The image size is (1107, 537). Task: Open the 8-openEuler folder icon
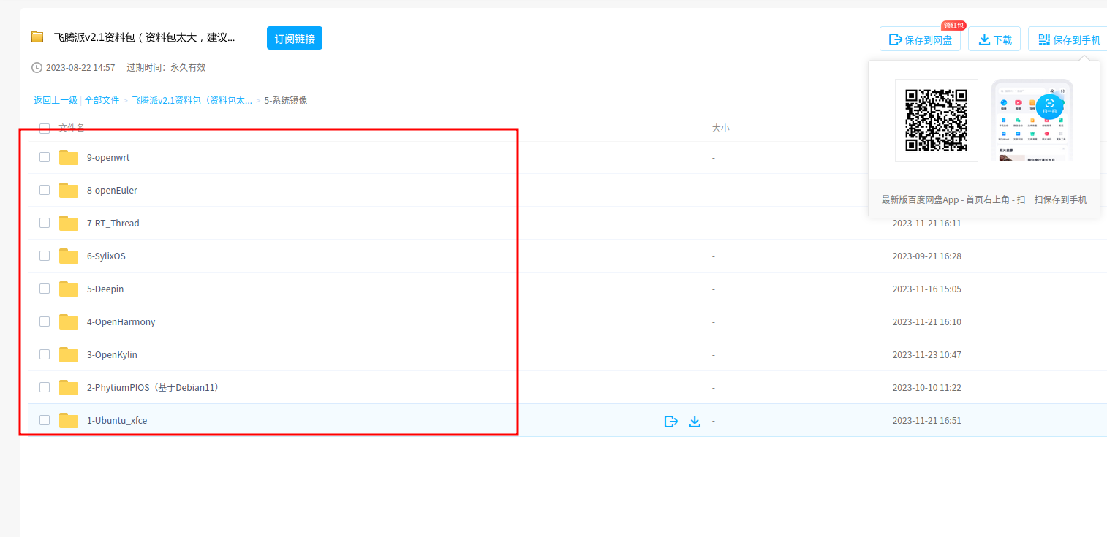tap(69, 190)
